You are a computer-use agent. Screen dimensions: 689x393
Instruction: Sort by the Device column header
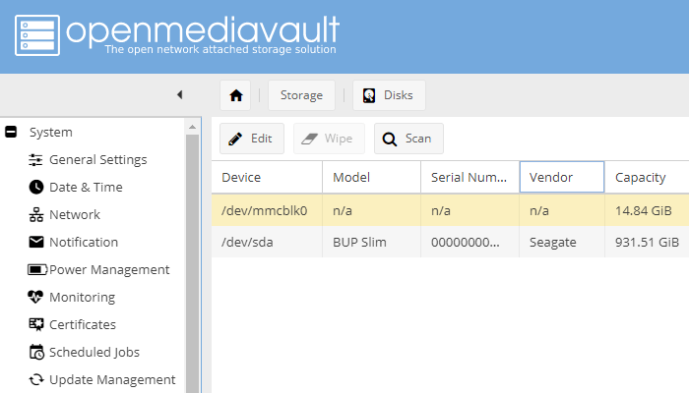click(x=267, y=177)
